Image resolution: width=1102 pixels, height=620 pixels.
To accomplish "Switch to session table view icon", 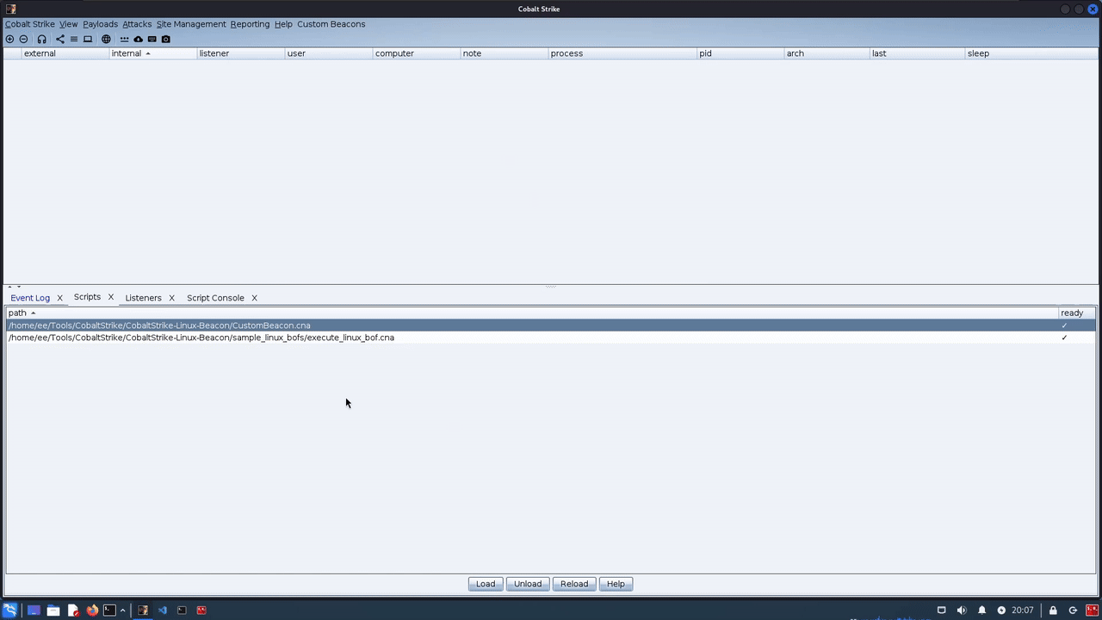I will pyautogui.click(x=74, y=39).
